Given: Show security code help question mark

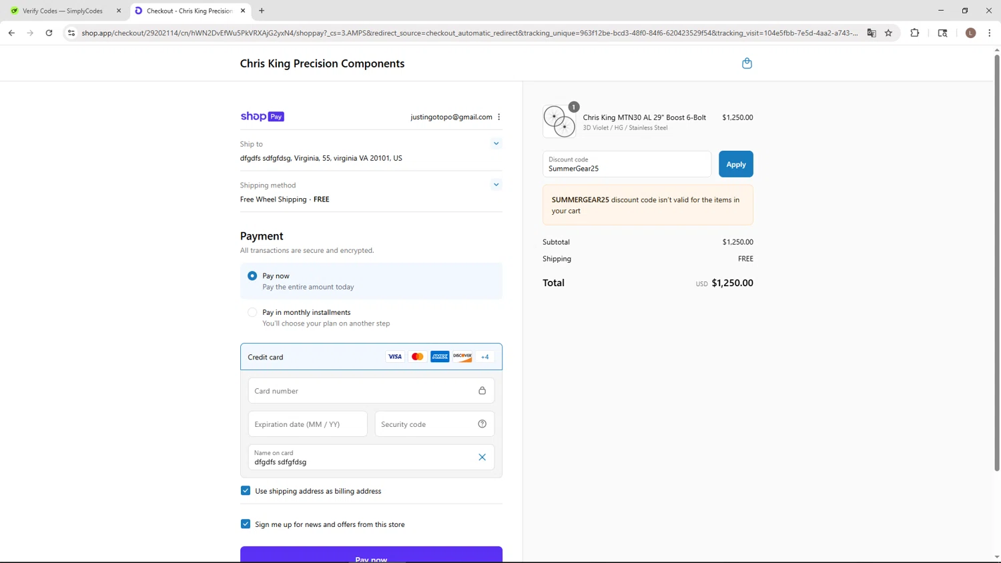Looking at the screenshot, I should 482,424.
